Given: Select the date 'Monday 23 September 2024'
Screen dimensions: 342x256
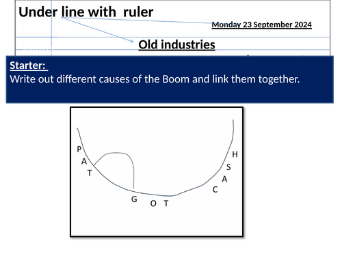Looking at the screenshot, I should (x=261, y=25).
